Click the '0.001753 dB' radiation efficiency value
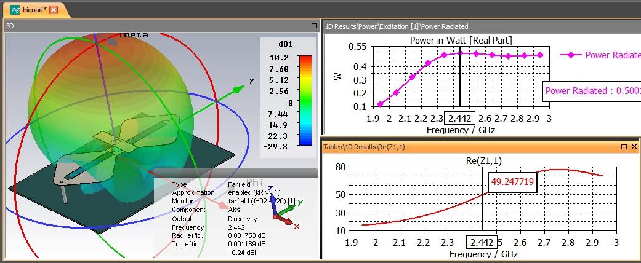641x263 pixels. (x=247, y=236)
